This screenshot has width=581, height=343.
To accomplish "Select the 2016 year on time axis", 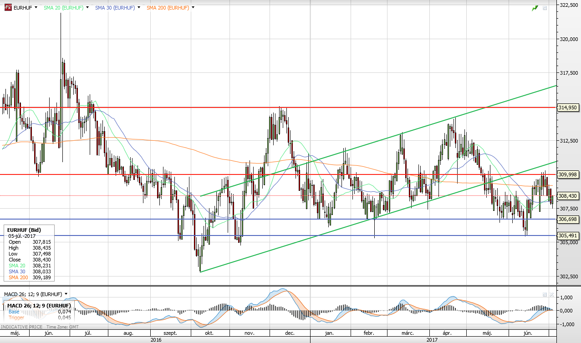I will 156,339.
